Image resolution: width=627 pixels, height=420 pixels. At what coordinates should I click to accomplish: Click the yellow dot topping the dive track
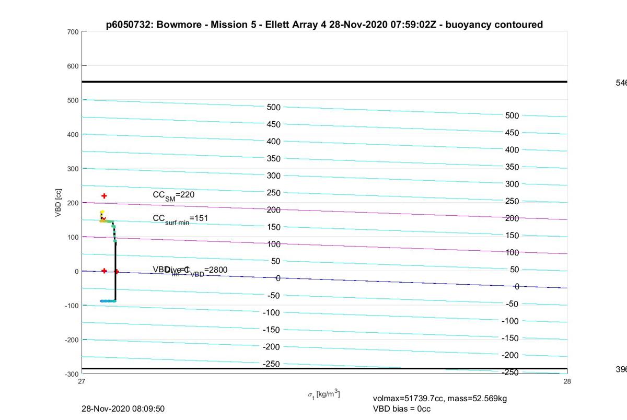click(x=102, y=212)
